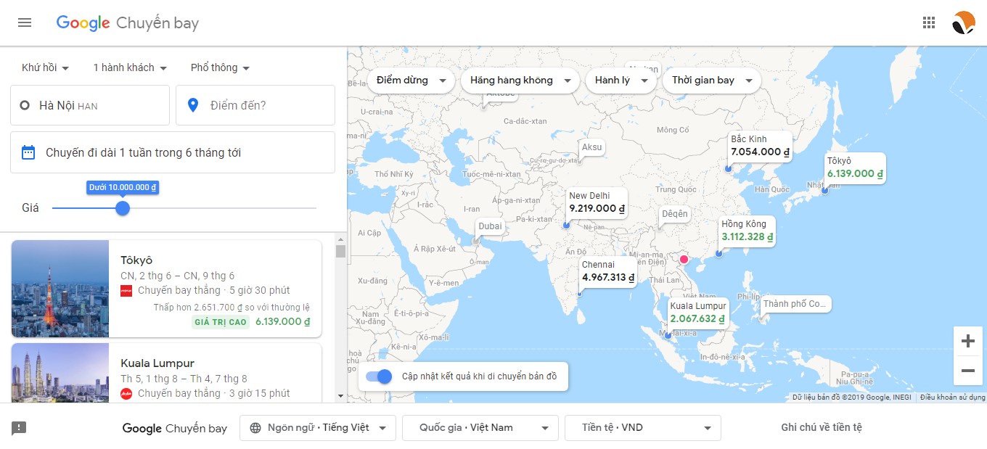Open the Thời gian bay flight time filter

point(711,81)
